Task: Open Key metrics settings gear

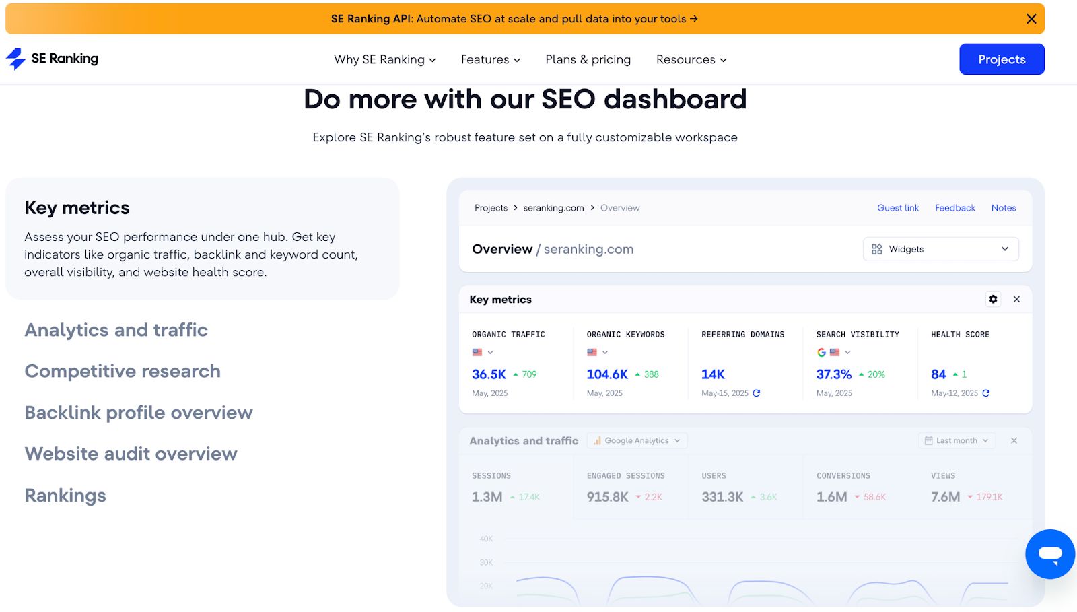Action: tap(993, 299)
